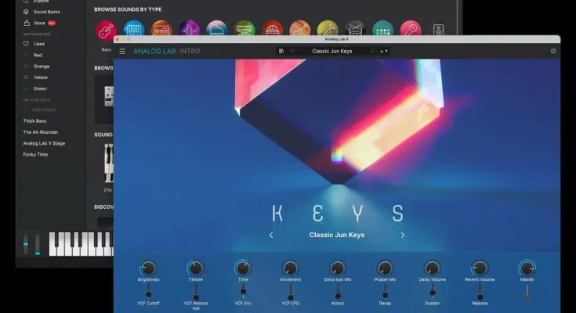Select the drums sound type icon

pos(355,30)
